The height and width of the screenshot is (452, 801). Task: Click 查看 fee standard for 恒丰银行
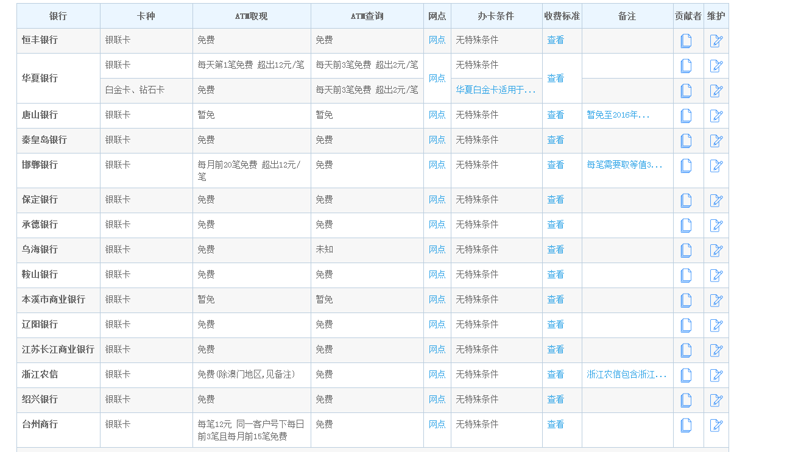(x=556, y=40)
